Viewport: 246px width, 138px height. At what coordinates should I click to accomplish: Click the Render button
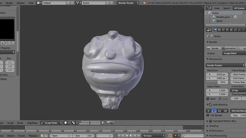[x=213, y=48]
